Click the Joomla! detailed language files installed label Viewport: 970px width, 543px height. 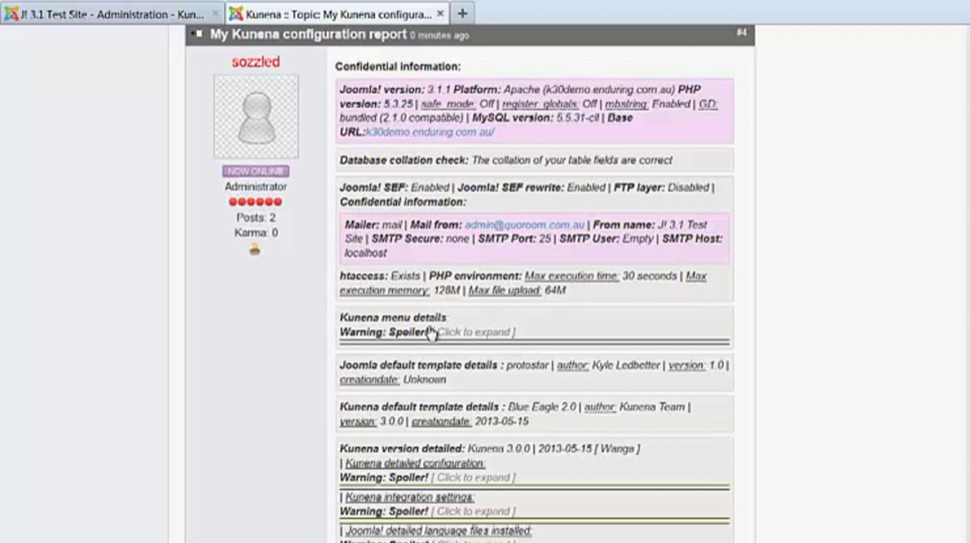click(x=439, y=531)
